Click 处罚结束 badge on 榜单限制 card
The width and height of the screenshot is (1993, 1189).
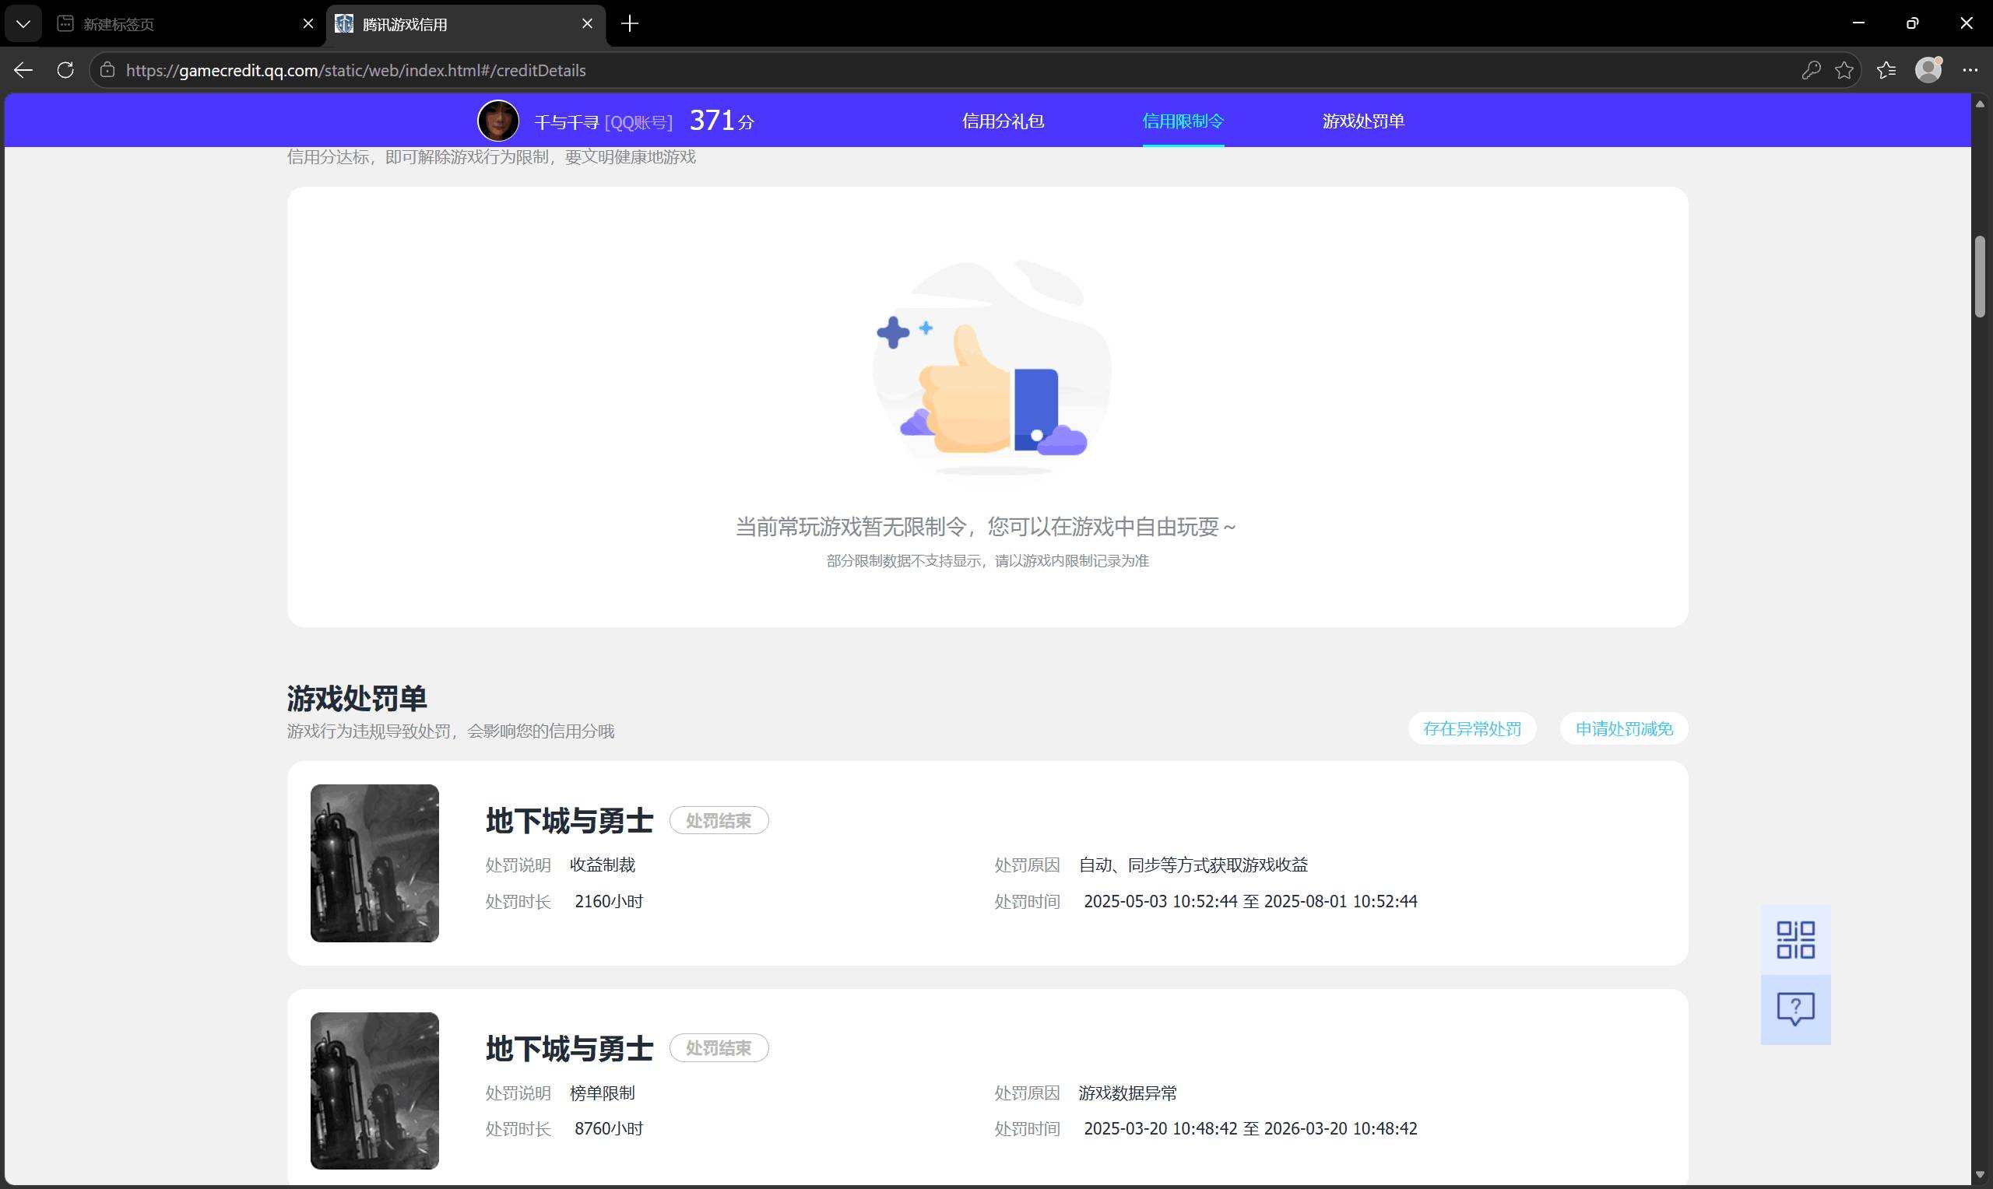click(x=719, y=1048)
